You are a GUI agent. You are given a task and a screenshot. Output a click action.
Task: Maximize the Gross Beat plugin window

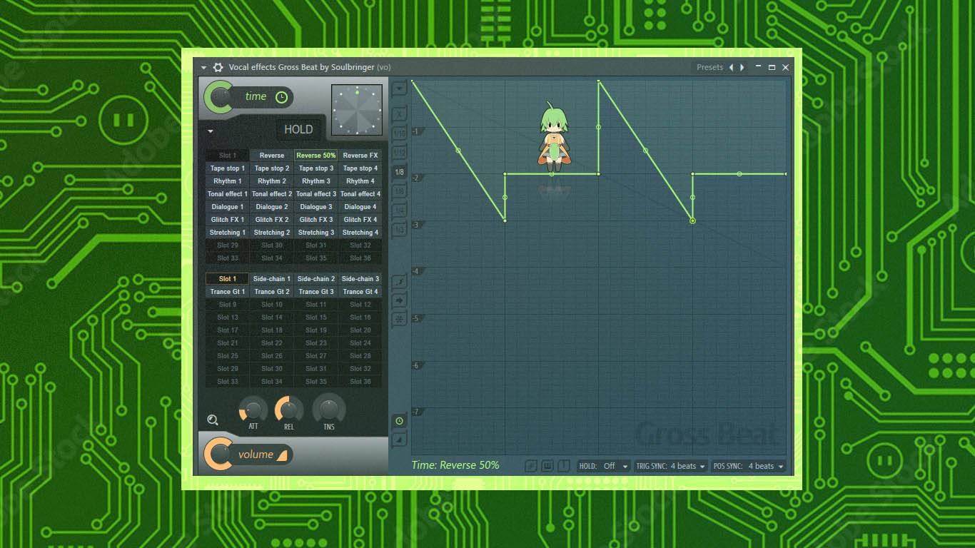point(772,67)
